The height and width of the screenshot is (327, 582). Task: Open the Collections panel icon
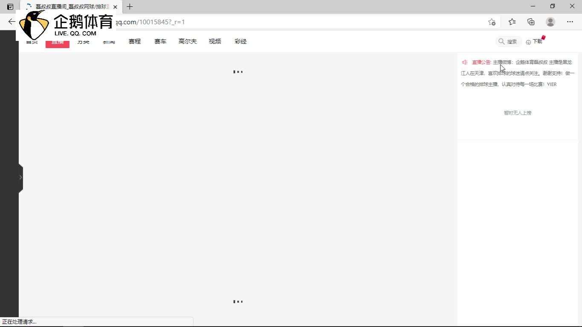click(531, 22)
